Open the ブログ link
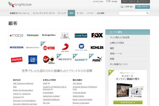Image resolution: width=159 pixels, height=106 pixels. 125,1
